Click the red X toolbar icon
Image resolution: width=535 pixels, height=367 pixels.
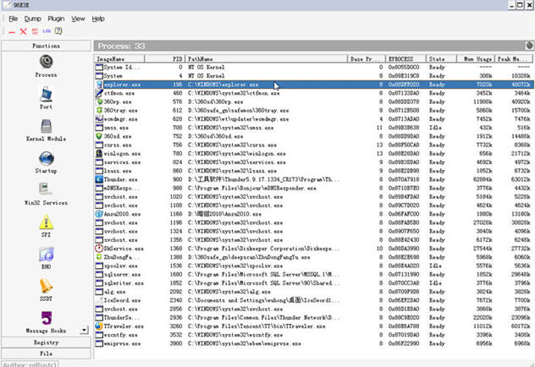(22, 30)
